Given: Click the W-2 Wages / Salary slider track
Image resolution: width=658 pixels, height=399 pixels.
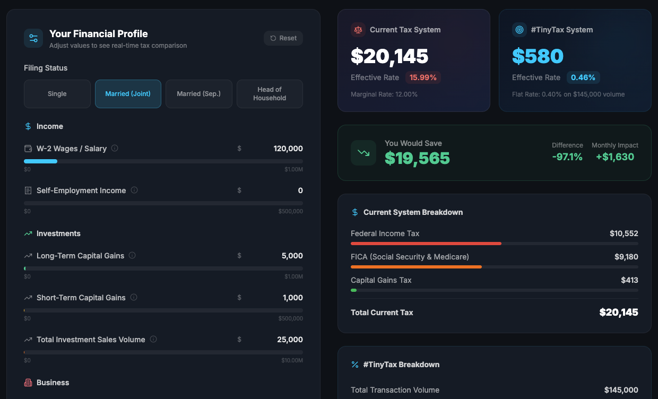Looking at the screenshot, I should 163,161.
